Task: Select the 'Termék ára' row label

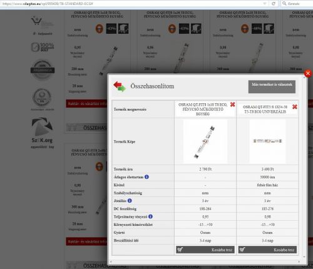Action: pos(123,169)
